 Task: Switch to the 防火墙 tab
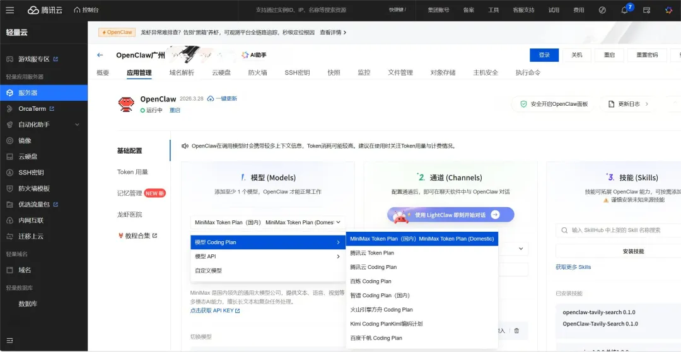point(257,73)
